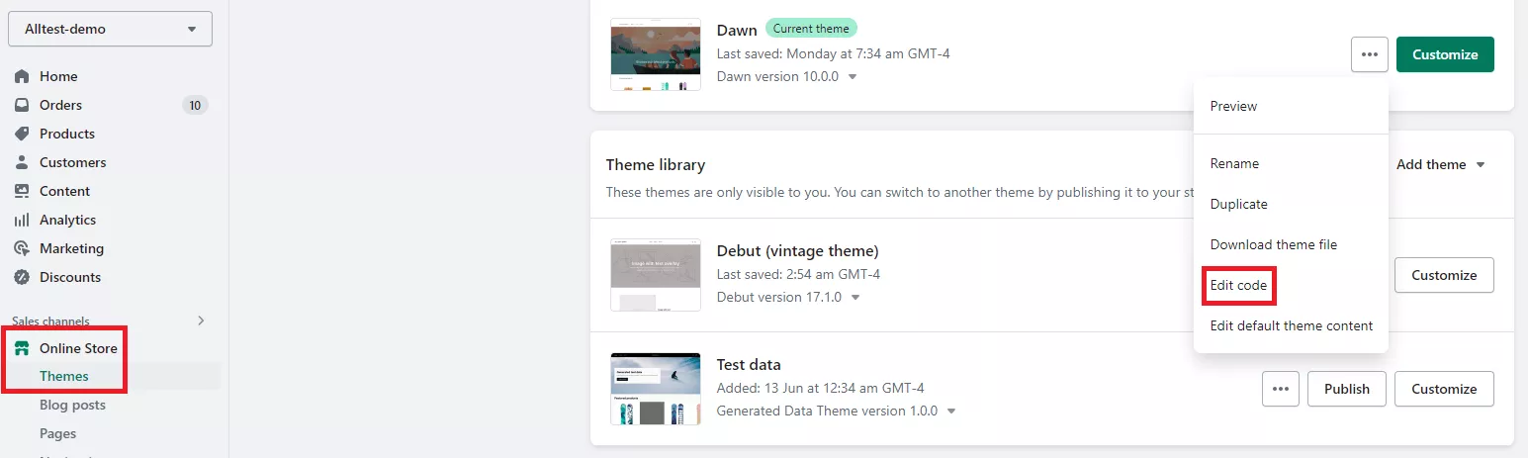Image resolution: width=1528 pixels, height=458 pixels.
Task: Click the Content icon in sidebar
Action: coord(22,191)
